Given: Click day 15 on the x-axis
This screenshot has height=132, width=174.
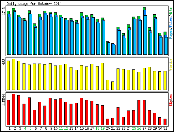Looking at the screenshot, I should (x=82, y=128).
